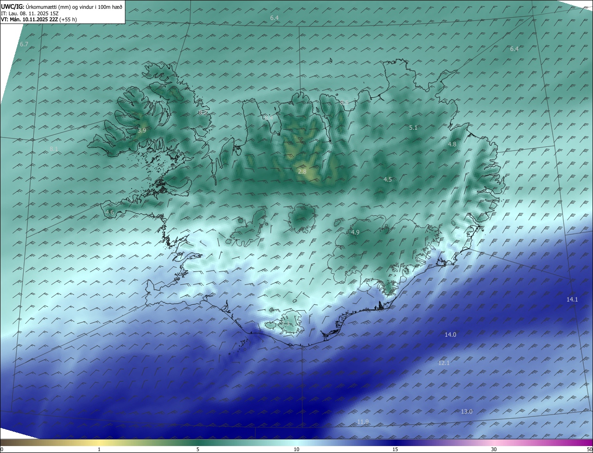
Task: Click the map value 6.7
Action: click(x=24, y=44)
